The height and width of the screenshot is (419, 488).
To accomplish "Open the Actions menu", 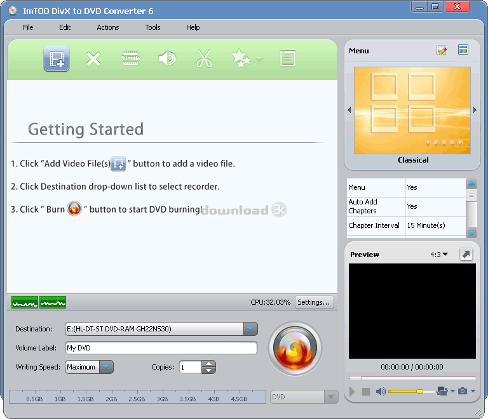I will point(107,27).
